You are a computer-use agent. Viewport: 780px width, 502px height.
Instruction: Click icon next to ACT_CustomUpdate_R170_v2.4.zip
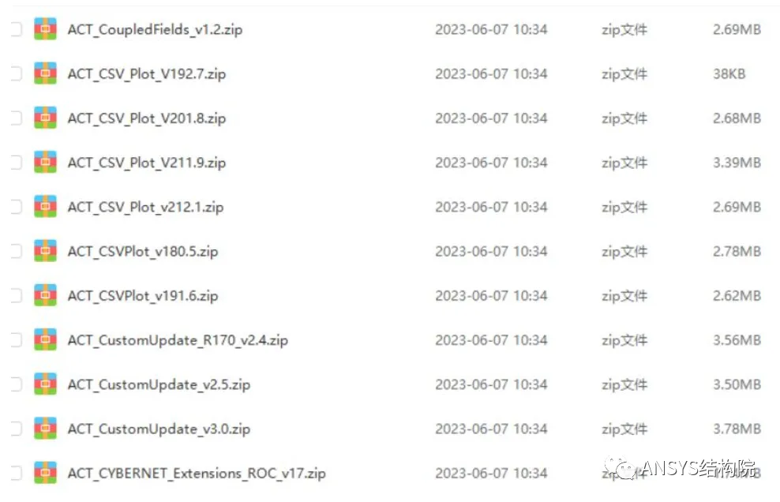pos(45,340)
